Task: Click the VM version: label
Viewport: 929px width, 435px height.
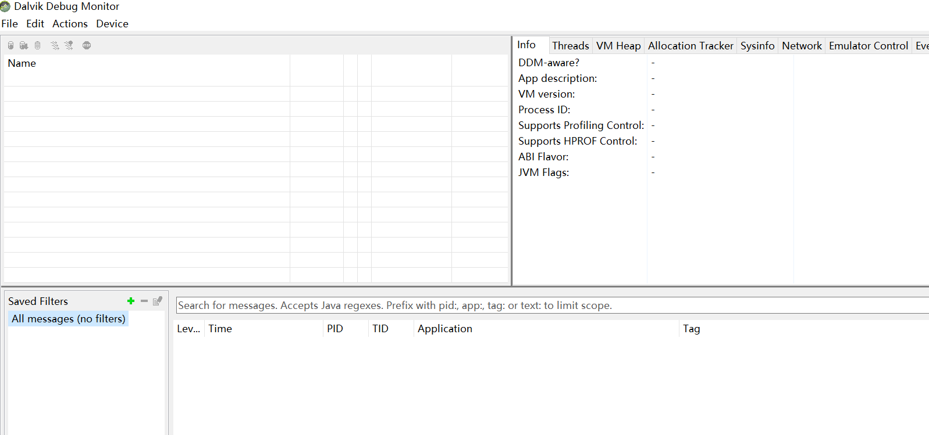Action: (546, 94)
